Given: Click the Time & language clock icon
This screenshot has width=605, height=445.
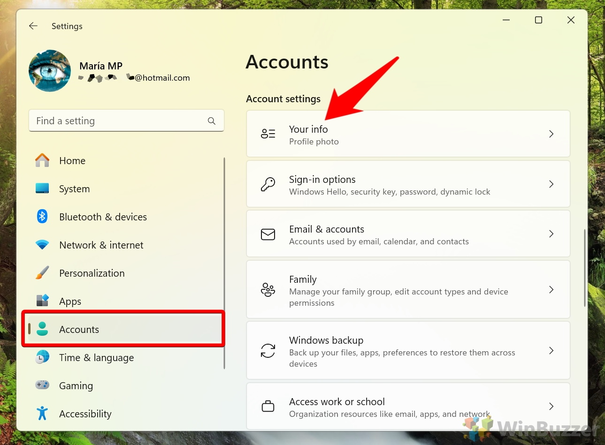Looking at the screenshot, I should pos(42,357).
